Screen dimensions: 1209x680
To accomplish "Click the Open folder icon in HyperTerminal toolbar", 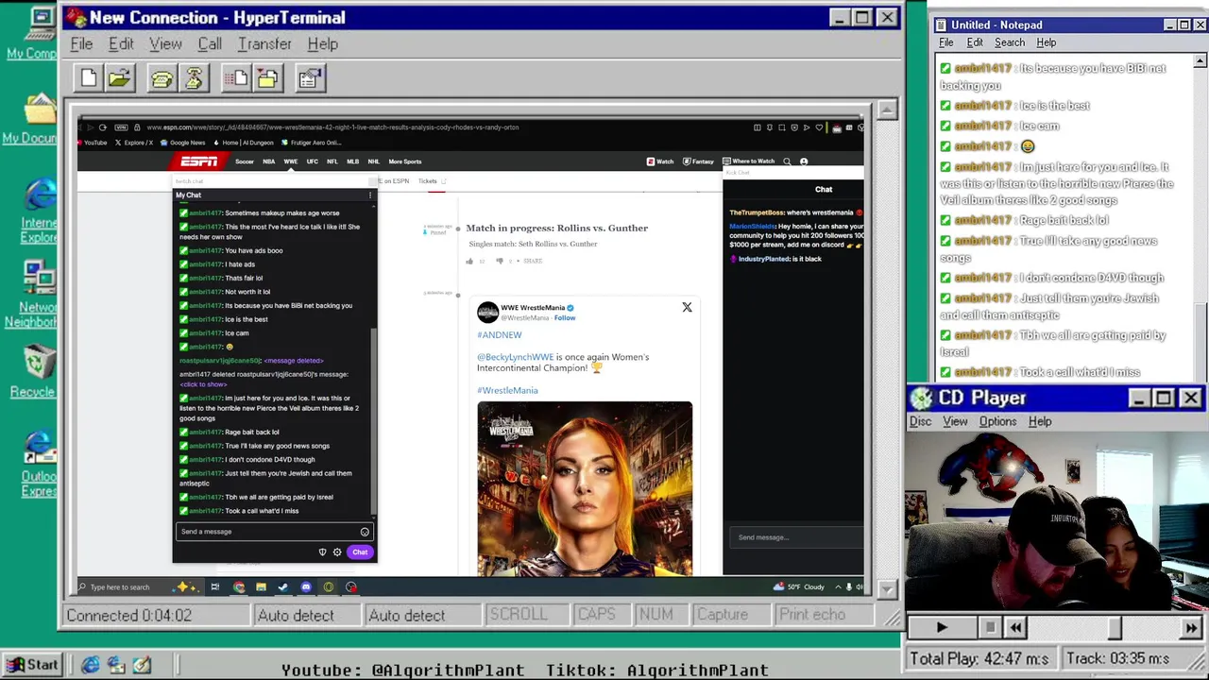I will pyautogui.click(x=120, y=78).
